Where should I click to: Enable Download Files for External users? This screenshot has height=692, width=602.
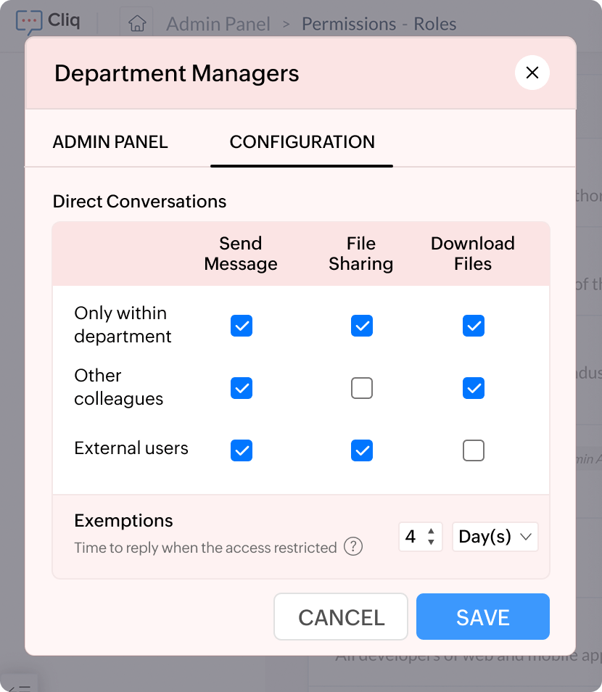[x=473, y=450]
